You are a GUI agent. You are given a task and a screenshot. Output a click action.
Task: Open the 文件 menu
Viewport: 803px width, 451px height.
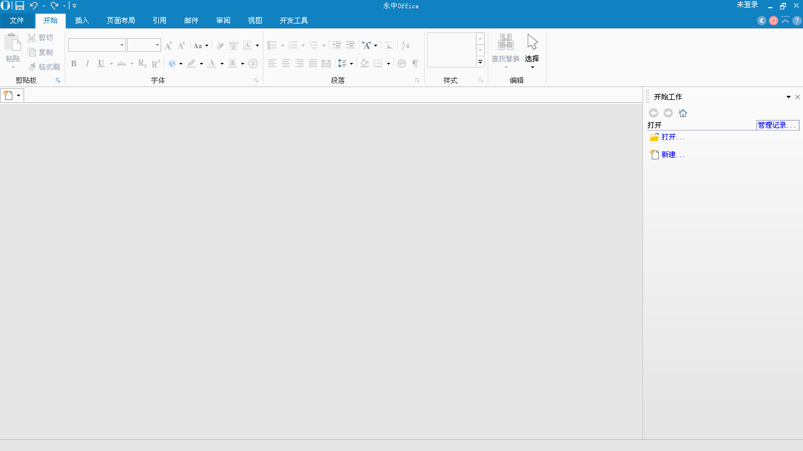coord(17,21)
